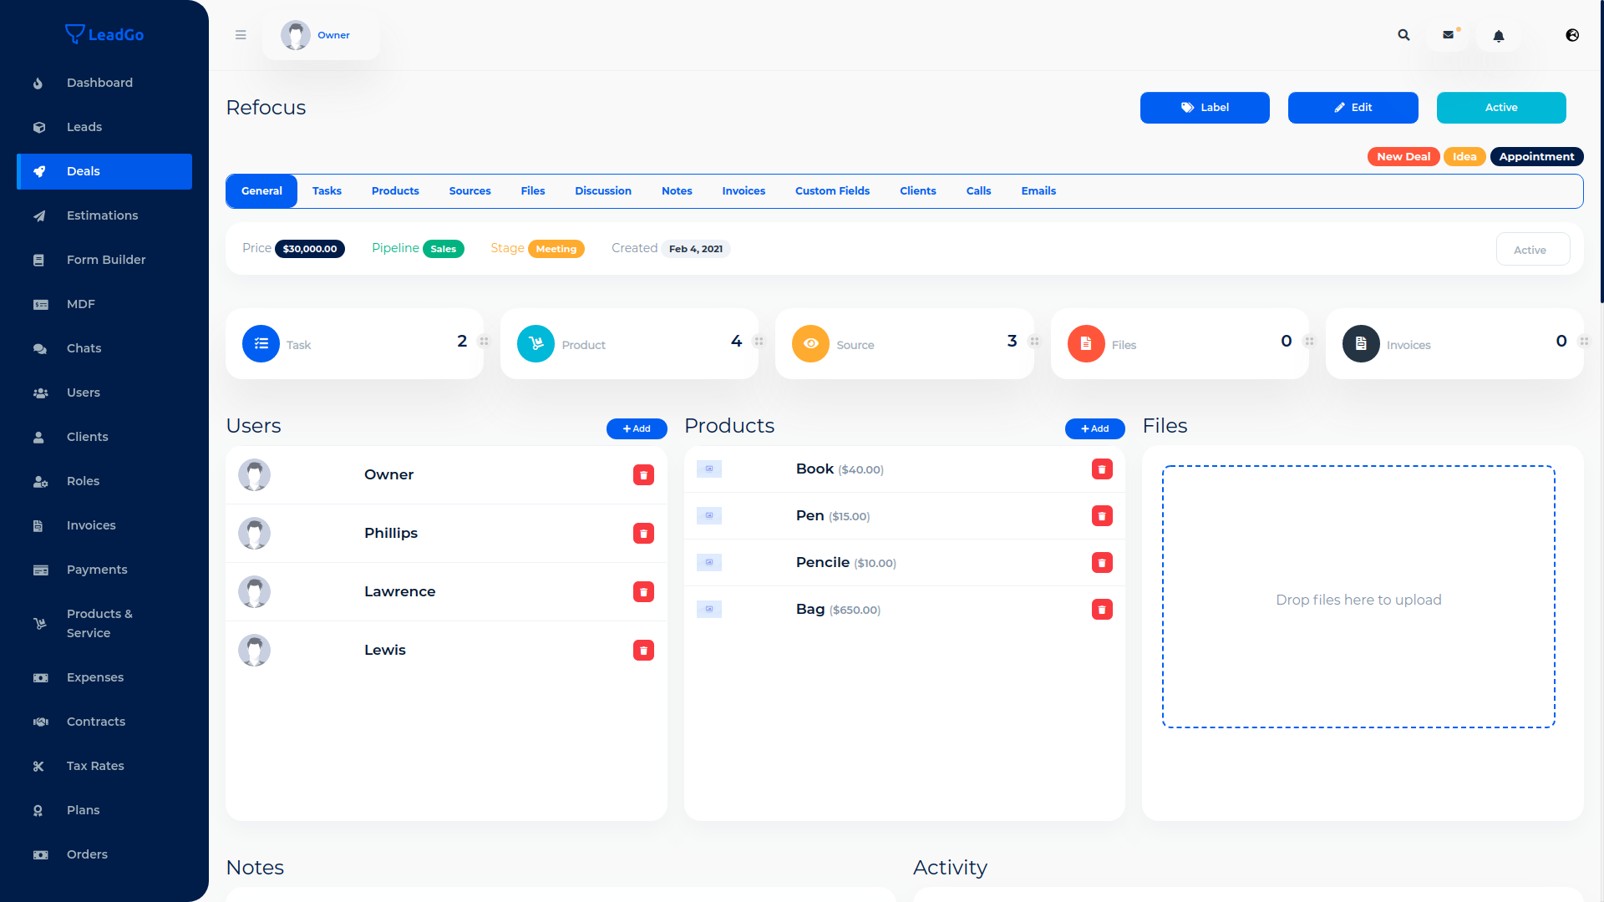This screenshot has height=902, width=1604.
Task: Click the Meeting stage badge
Action: tap(556, 249)
